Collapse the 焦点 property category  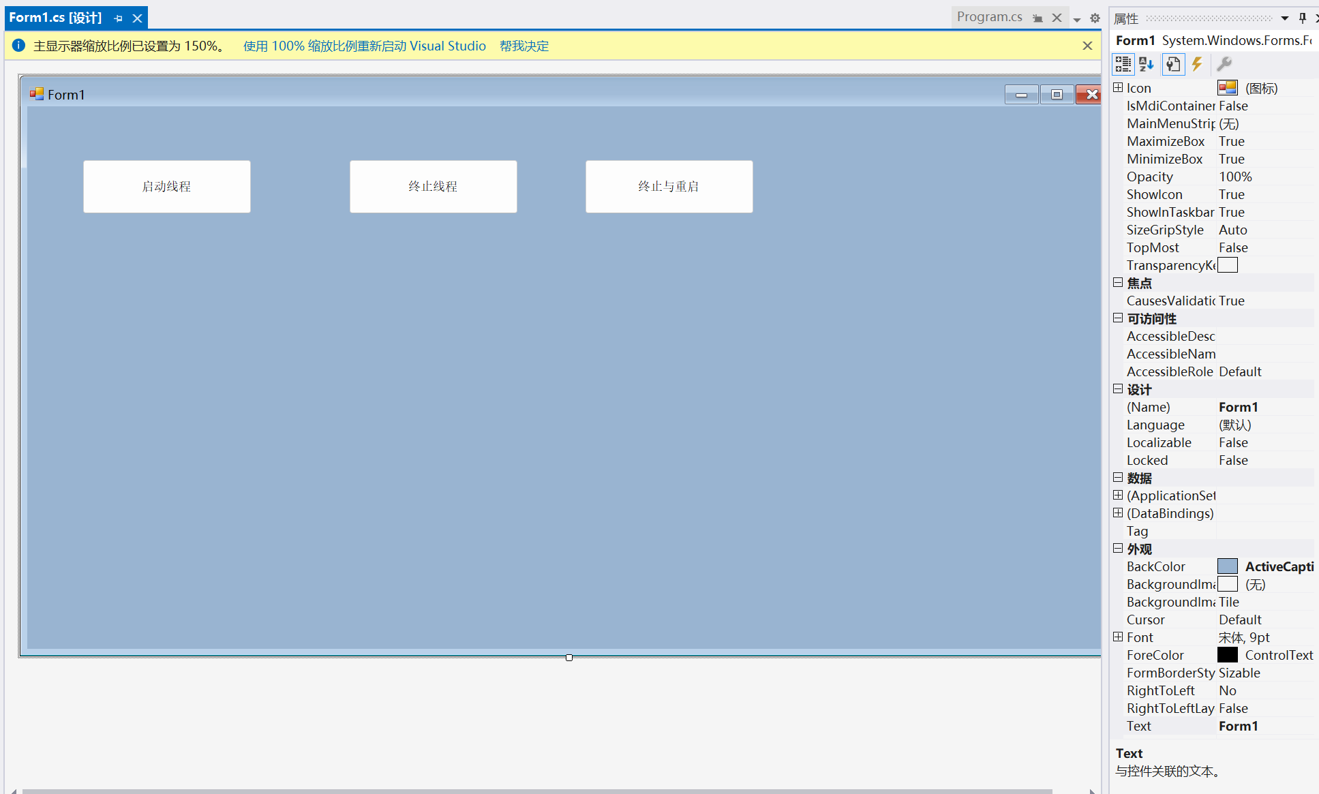[x=1118, y=282]
